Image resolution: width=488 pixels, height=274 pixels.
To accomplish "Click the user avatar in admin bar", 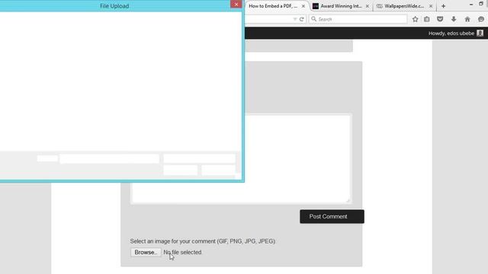I will click(x=480, y=33).
